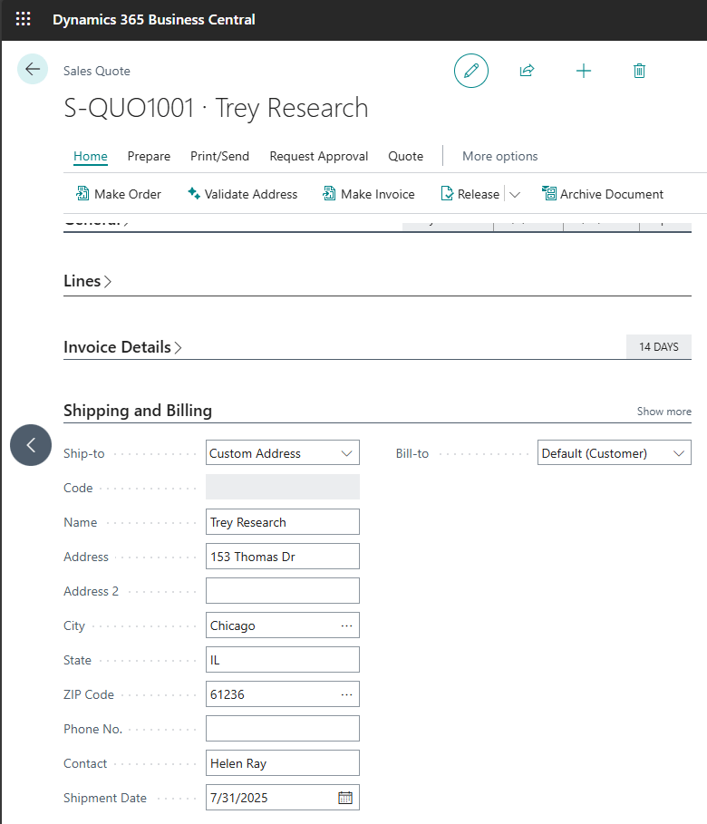Expand the Invoice Details section
The height and width of the screenshot is (824, 707).
click(122, 347)
